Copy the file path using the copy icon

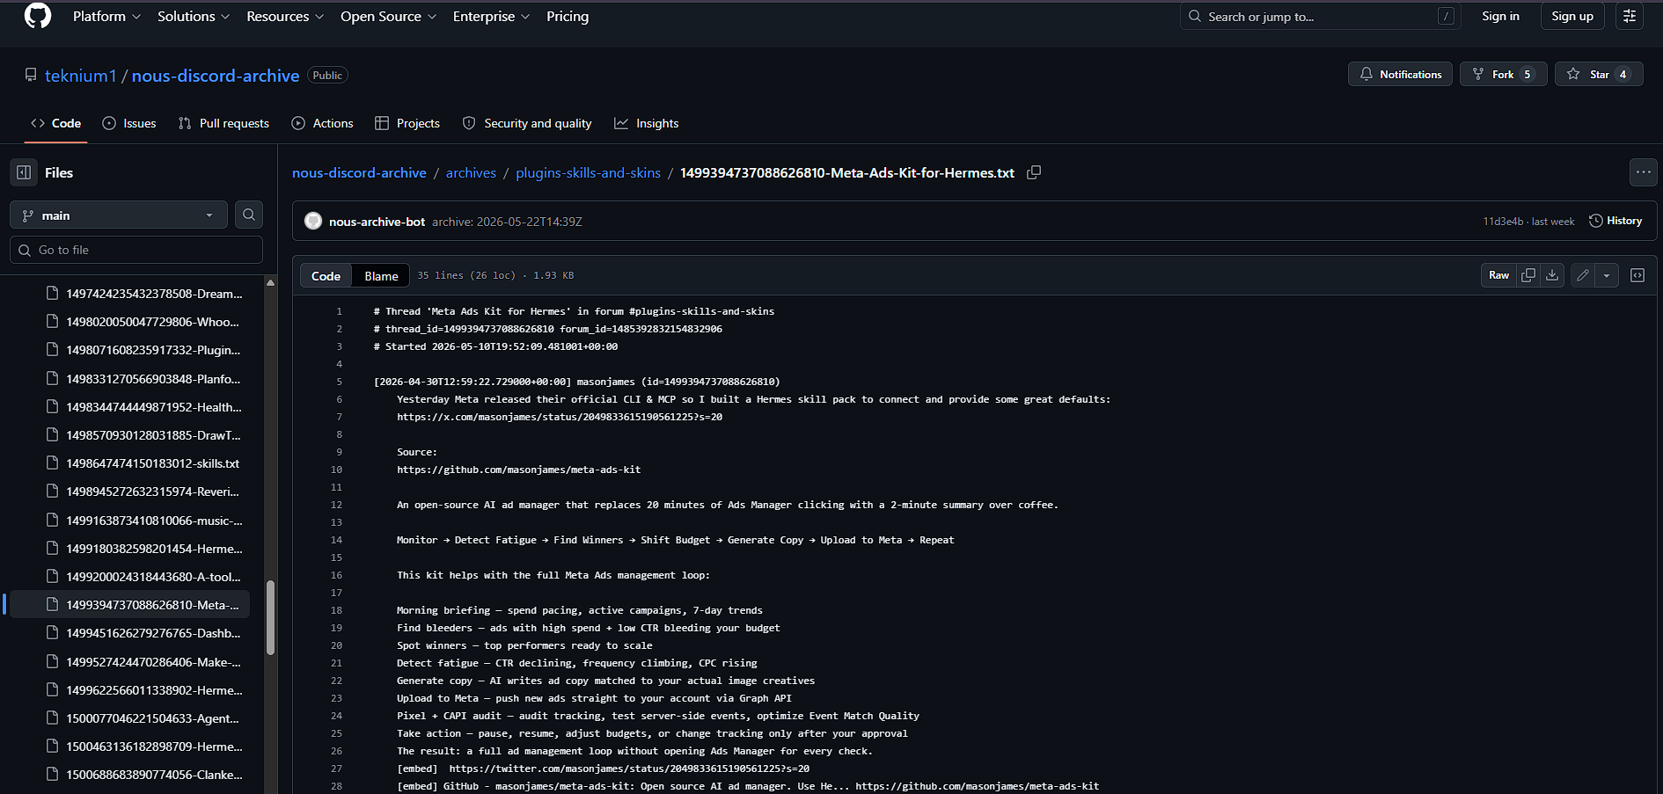coord(1034,172)
